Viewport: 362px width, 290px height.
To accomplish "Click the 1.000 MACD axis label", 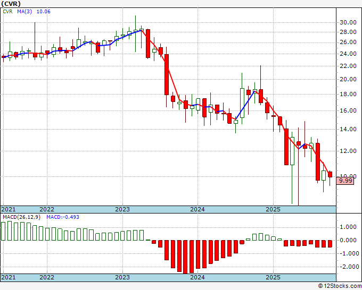I will click(x=348, y=227).
